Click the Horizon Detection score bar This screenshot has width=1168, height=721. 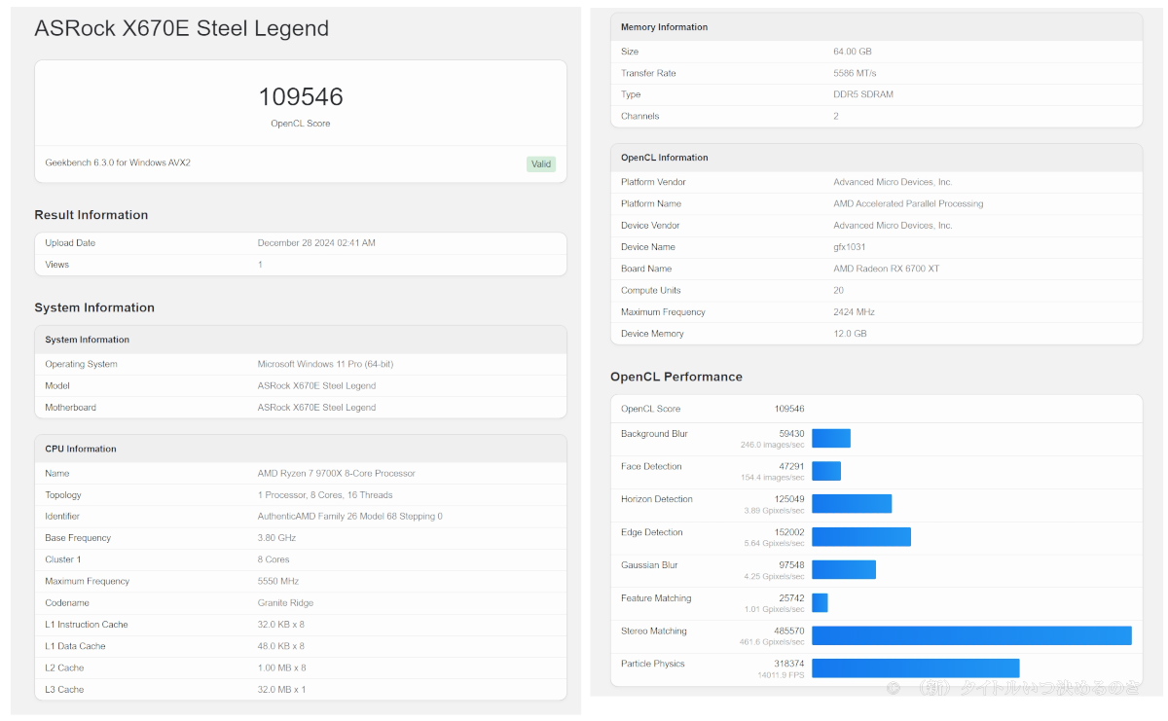pos(852,504)
